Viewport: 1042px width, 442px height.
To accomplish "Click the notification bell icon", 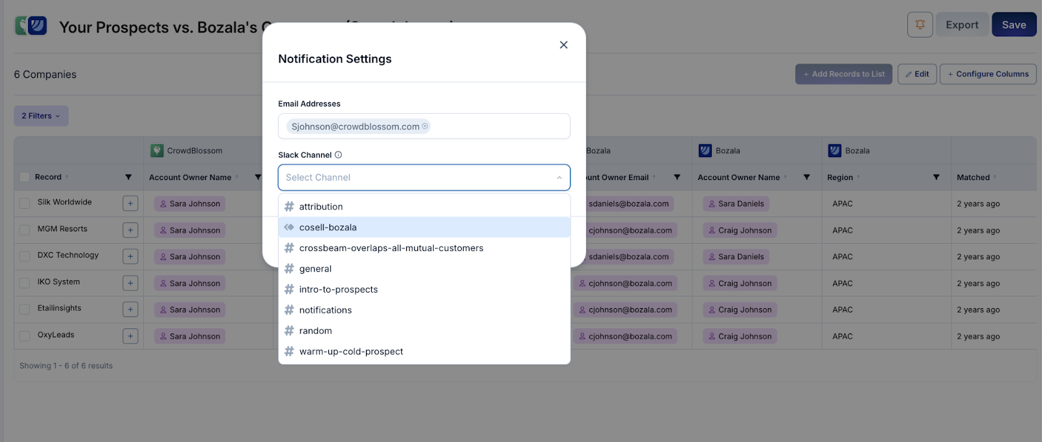I will pos(920,25).
